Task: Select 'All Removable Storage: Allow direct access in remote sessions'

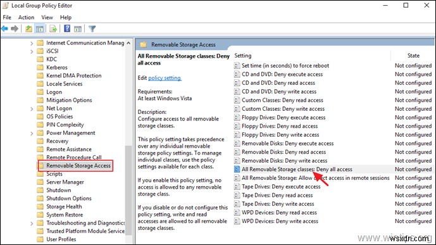Action: click(316, 178)
